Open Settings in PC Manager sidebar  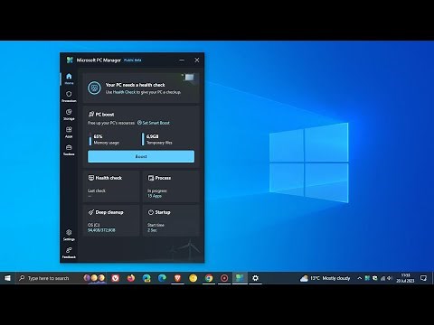69,235
